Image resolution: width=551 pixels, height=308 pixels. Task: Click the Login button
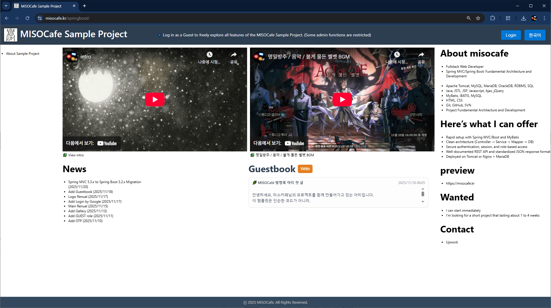click(511, 35)
